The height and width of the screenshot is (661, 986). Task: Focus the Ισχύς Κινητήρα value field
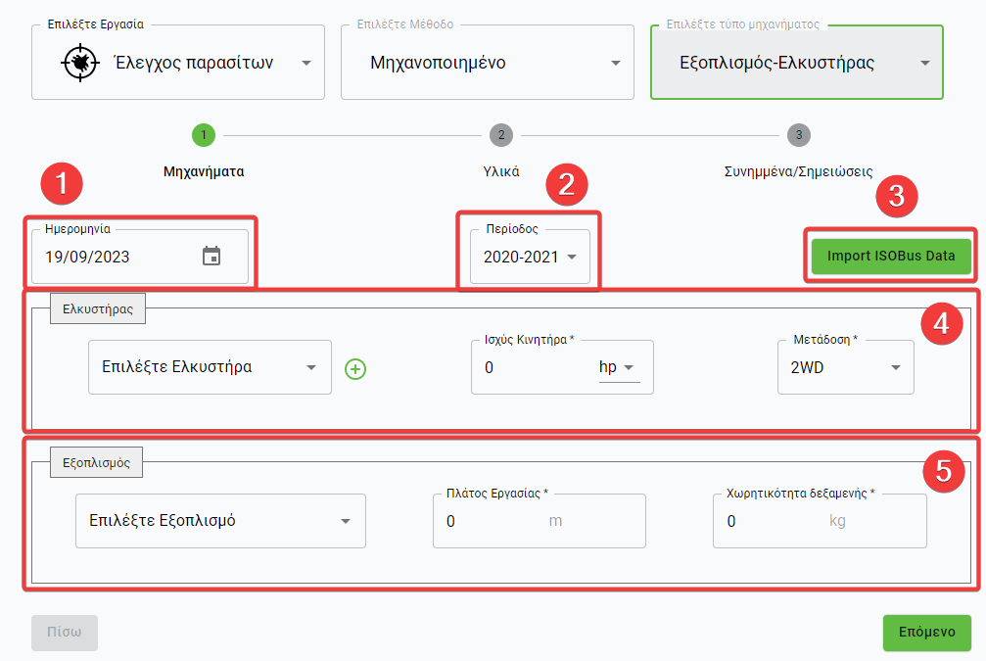[534, 367]
